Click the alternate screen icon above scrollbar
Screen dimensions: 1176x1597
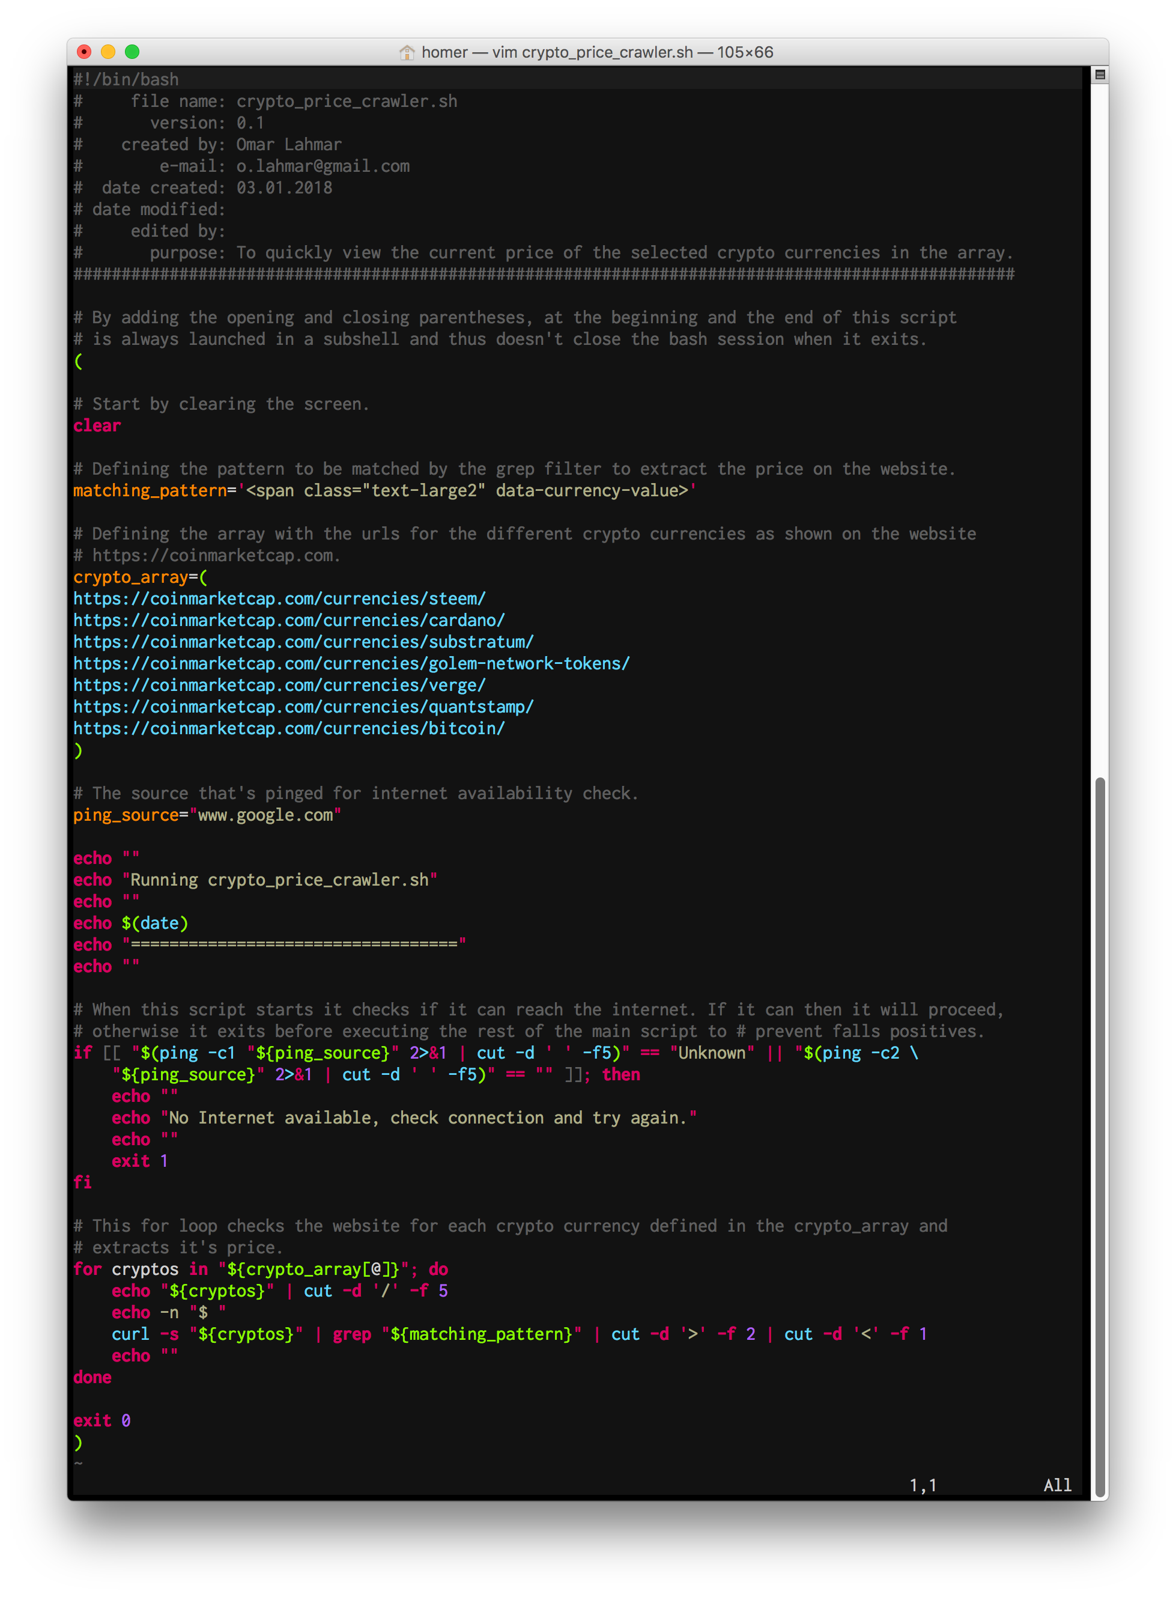tap(1100, 75)
